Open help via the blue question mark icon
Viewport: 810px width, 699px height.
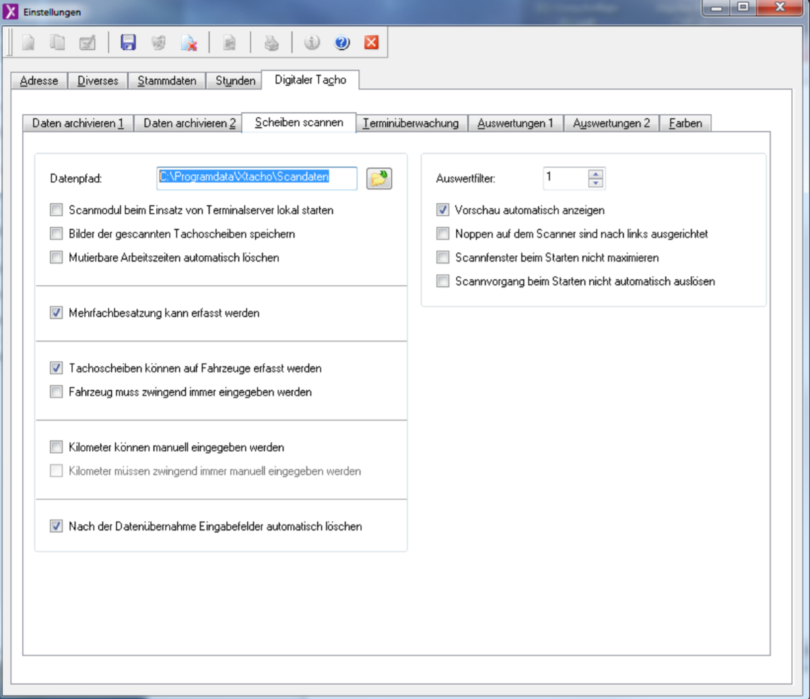pyautogui.click(x=342, y=42)
